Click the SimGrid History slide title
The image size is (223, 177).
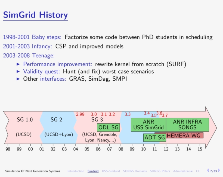35,15
